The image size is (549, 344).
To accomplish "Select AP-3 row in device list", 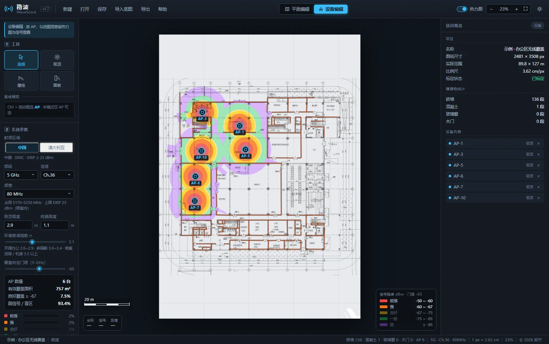I will coord(495,154).
